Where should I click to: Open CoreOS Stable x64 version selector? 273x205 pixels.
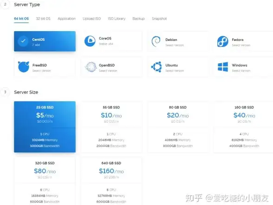[x=106, y=44]
